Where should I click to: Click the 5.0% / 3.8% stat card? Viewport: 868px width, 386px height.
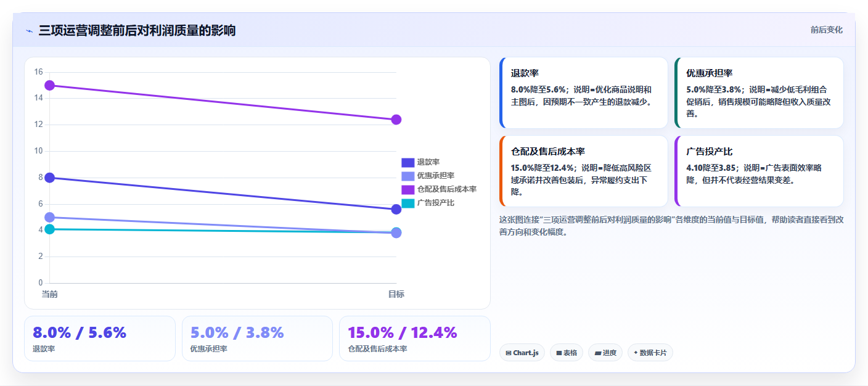(257, 339)
